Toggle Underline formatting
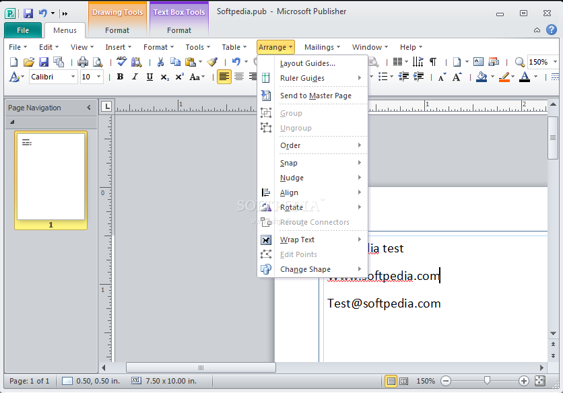This screenshot has height=393, width=563. [150, 77]
